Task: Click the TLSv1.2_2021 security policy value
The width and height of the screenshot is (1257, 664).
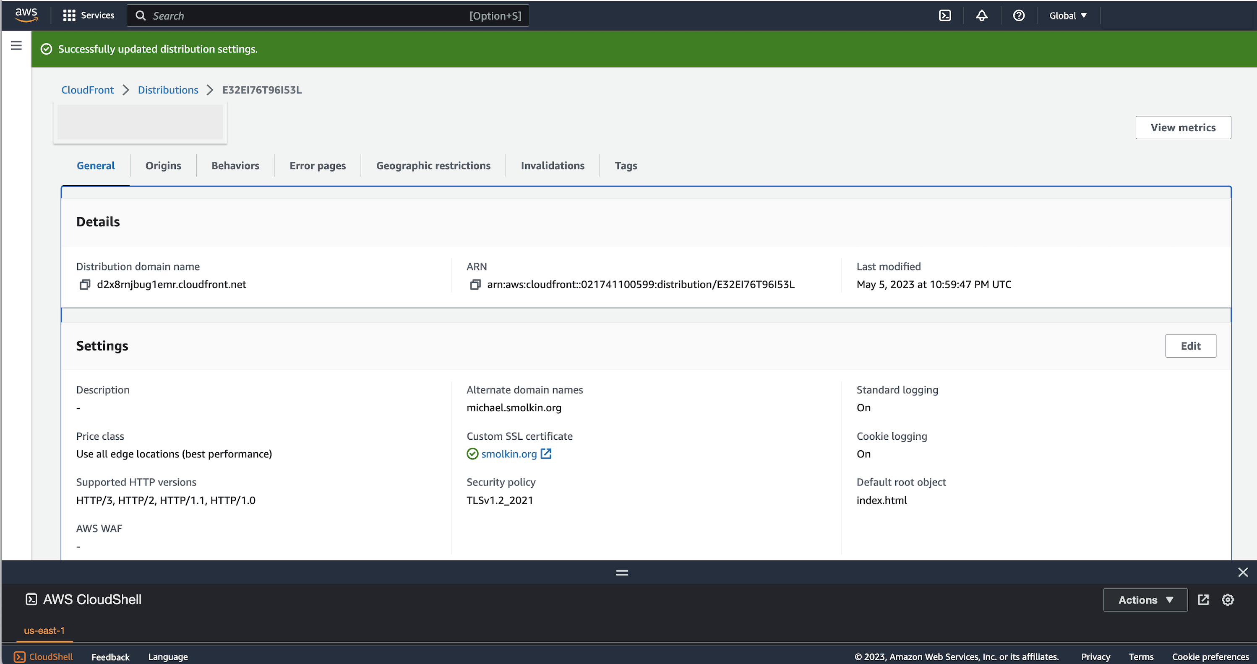Action: tap(500, 500)
